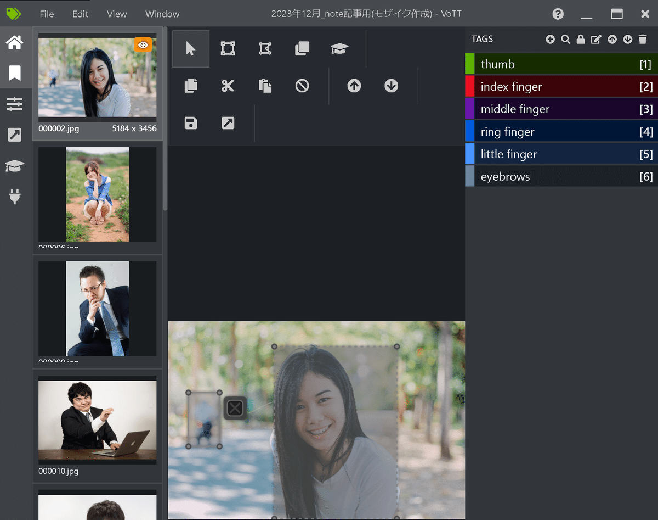Go to next asset with down arrow
This screenshot has height=520, width=658.
point(391,86)
